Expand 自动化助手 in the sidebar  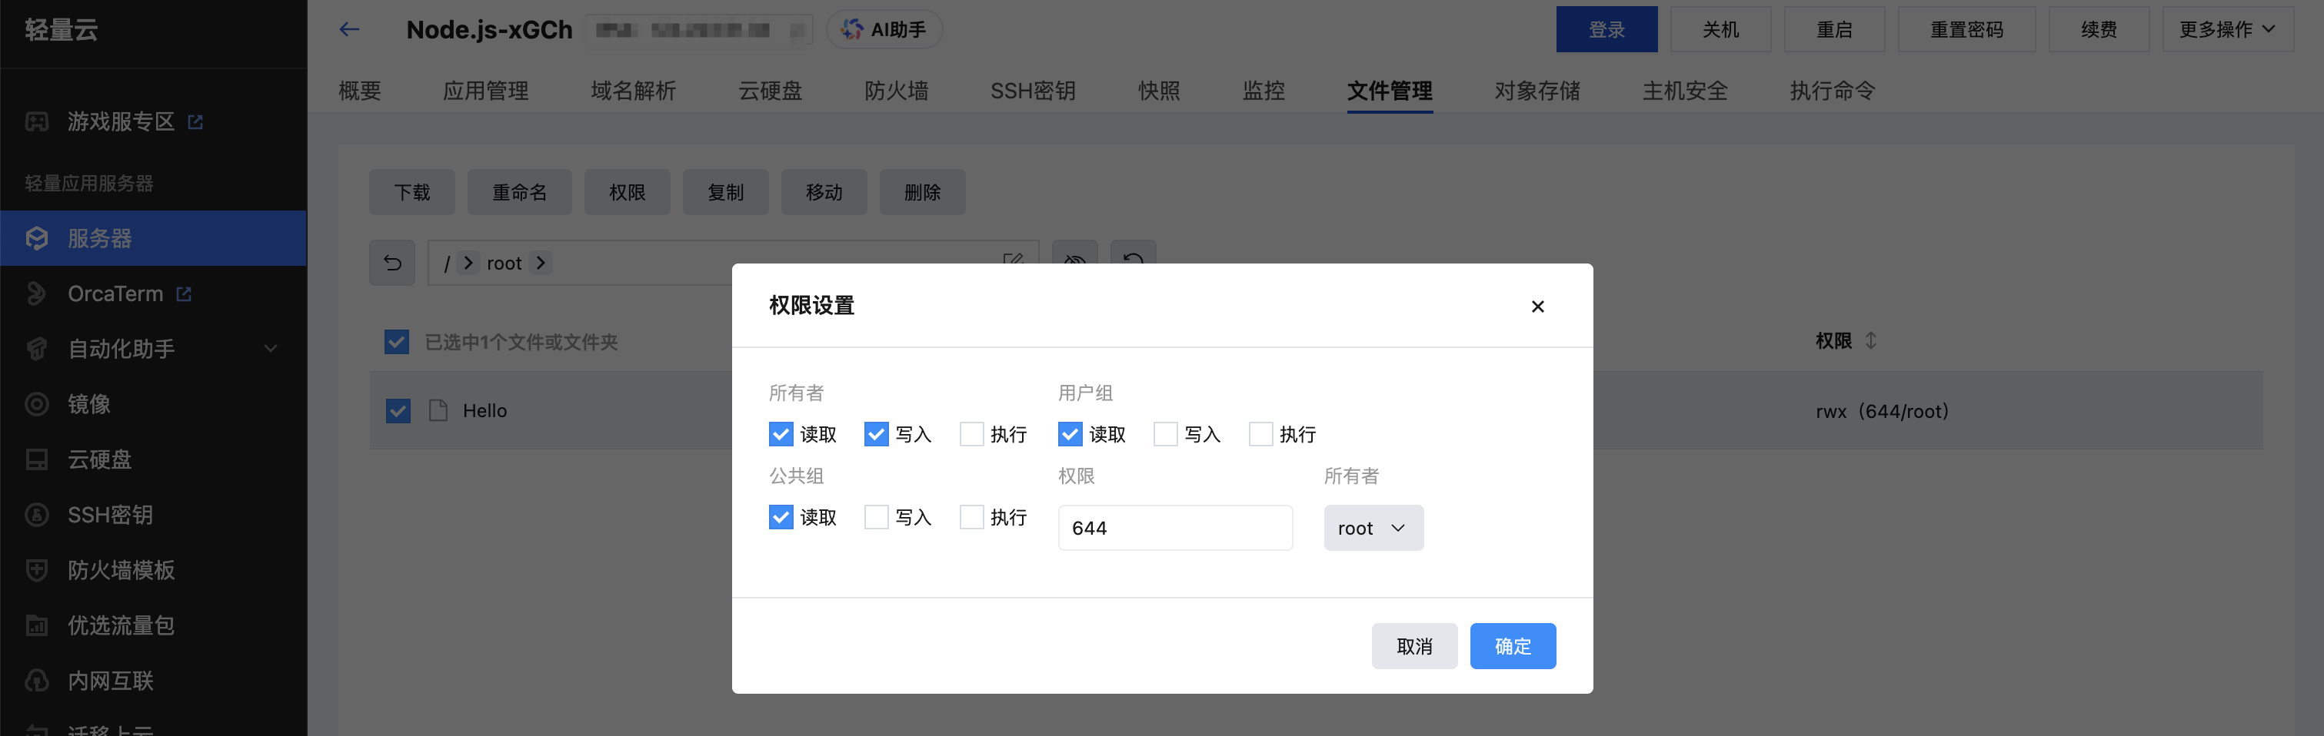tap(271, 349)
